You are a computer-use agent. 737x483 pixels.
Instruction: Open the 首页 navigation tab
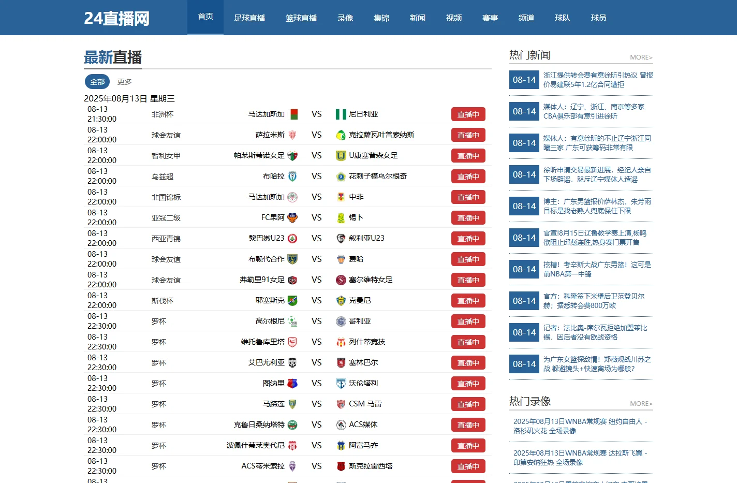click(x=205, y=17)
